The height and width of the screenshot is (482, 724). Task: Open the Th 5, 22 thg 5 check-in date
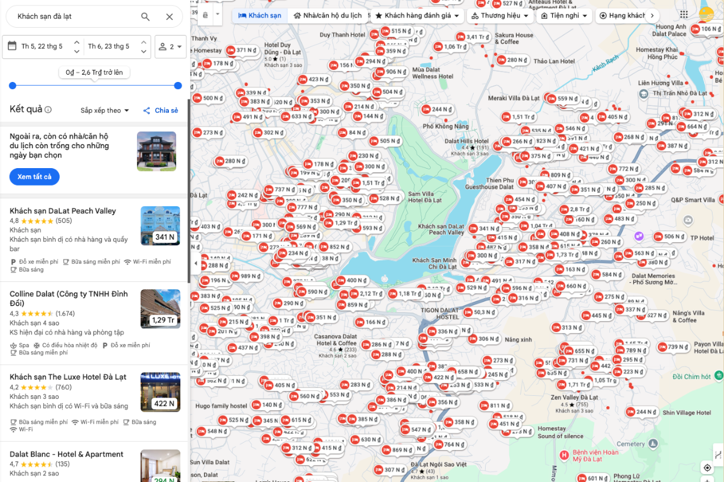[x=42, y=46]
